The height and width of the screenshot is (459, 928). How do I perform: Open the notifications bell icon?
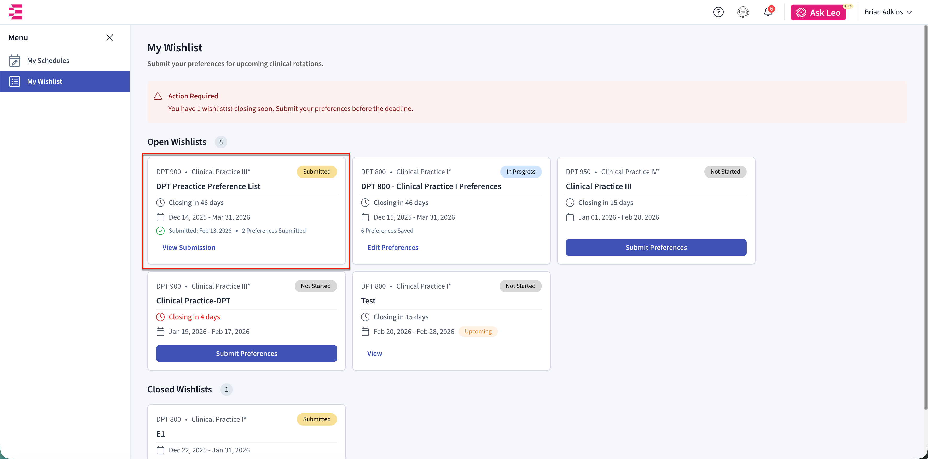click(768, 12)
